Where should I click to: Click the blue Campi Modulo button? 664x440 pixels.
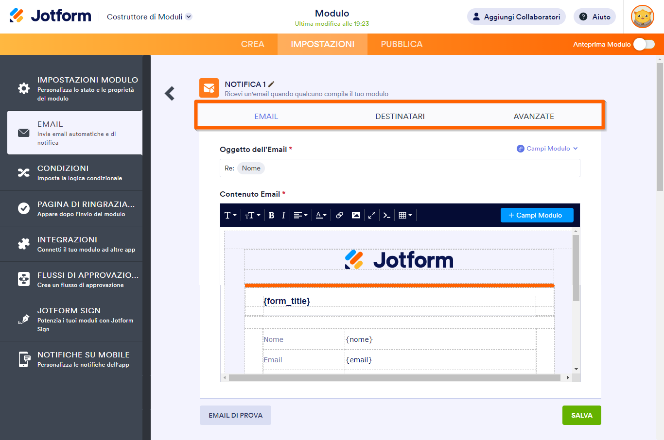click(x=537, y=215)
